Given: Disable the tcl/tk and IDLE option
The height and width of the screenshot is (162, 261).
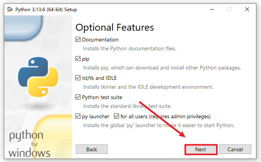Looking at the screenshot, I should (x=79, y=78).
